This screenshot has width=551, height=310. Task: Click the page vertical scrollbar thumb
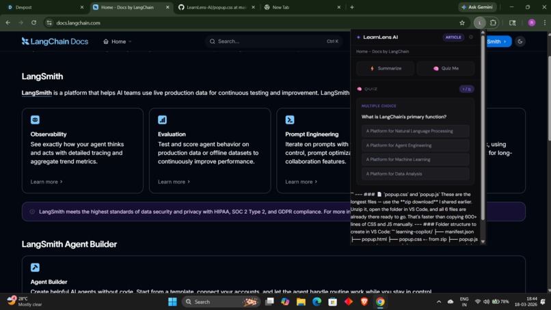click(549, 98)
